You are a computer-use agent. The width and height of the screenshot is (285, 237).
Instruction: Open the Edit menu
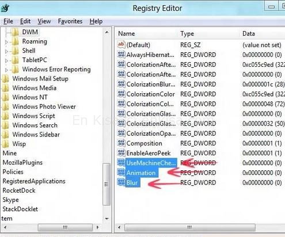[x=25, y=21]
